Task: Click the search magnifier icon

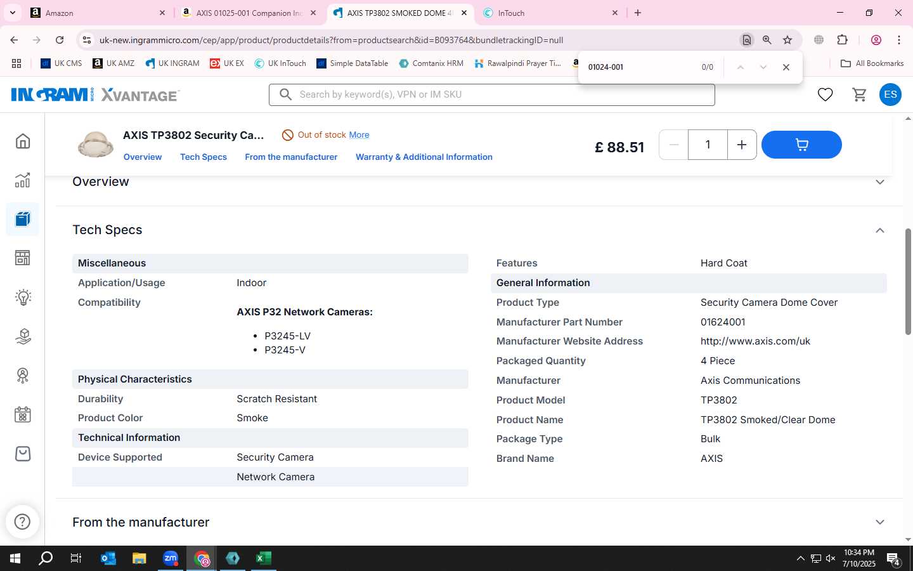Action: click(285, 95)
